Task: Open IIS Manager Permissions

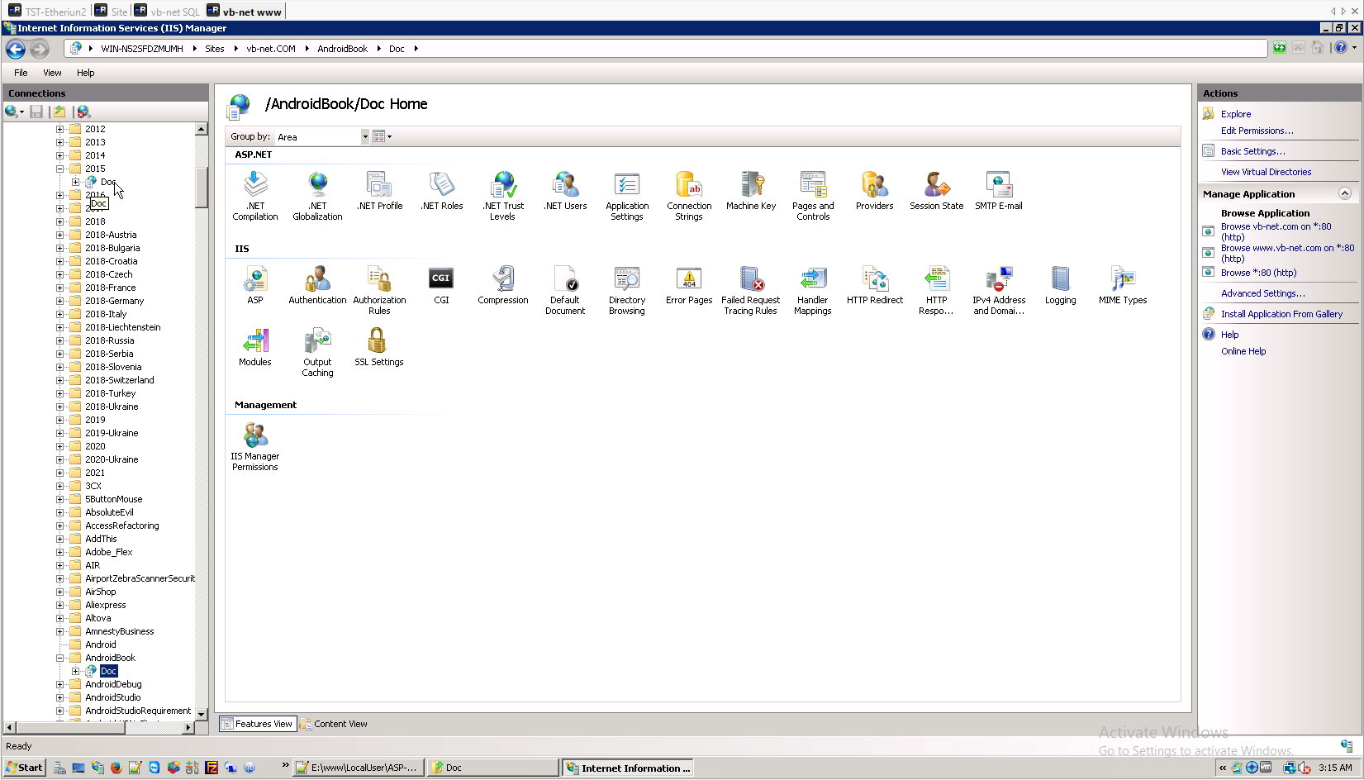Action: point(255,446)
